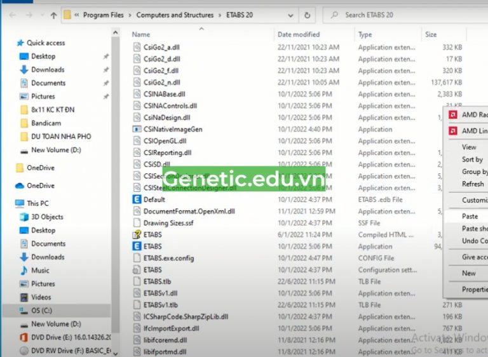Viewport: 488px width, 357px height.
Task: Expand address bar history chevron
Action: tap(290, 15)
